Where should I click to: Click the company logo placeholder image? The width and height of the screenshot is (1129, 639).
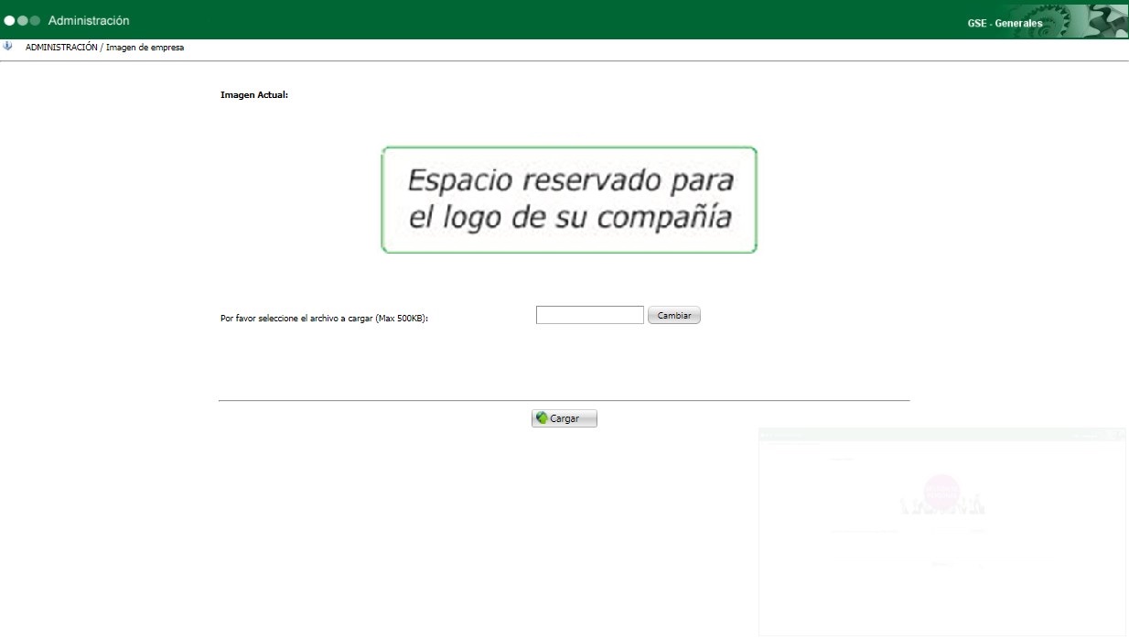pos(568,200)
